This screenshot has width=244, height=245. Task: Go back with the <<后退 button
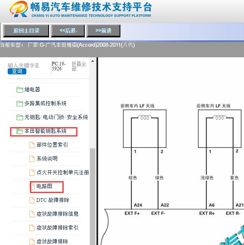click(x=68, y=30)
